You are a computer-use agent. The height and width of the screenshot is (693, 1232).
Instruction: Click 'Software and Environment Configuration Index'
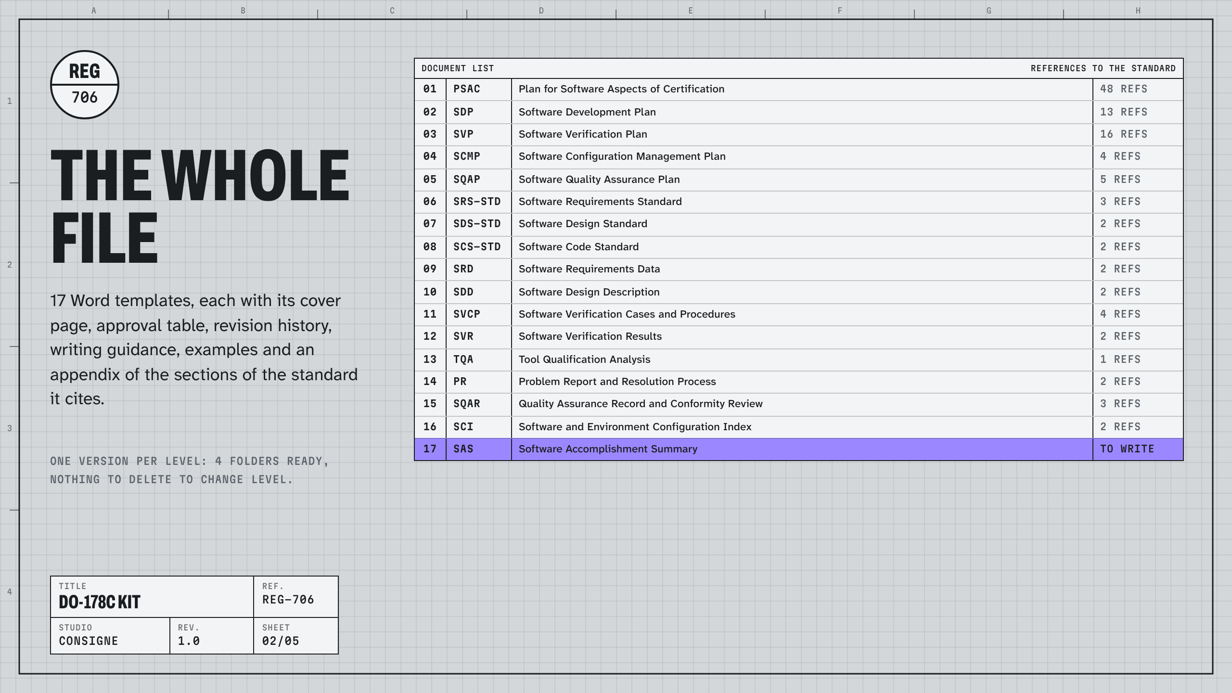[635, 427]
